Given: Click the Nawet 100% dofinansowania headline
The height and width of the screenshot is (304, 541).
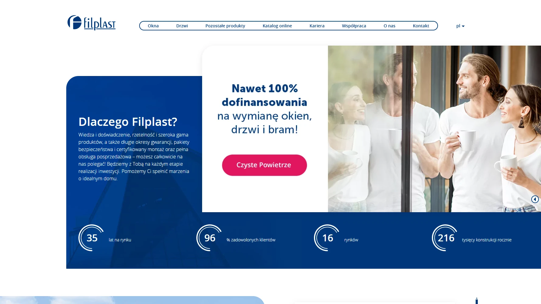Looking at the screenshot, I should tap(264, 95).
